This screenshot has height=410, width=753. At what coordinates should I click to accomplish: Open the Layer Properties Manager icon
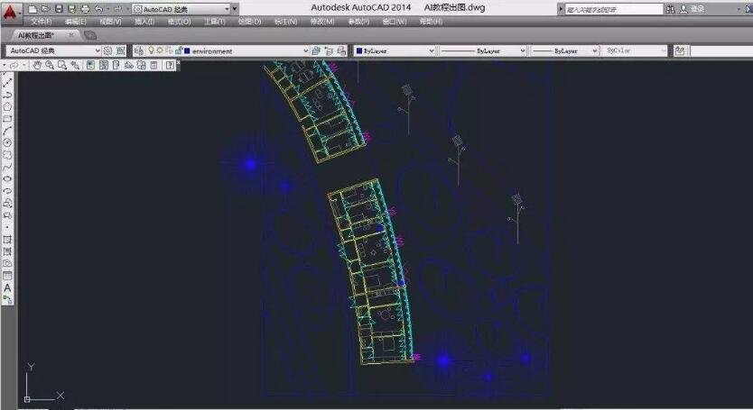click(x=139, y=51)
